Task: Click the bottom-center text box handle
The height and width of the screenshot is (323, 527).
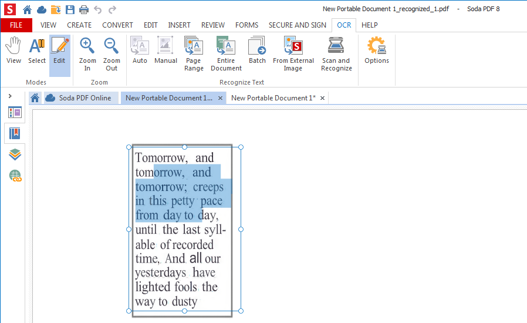Action: click(x=184, y=311)
